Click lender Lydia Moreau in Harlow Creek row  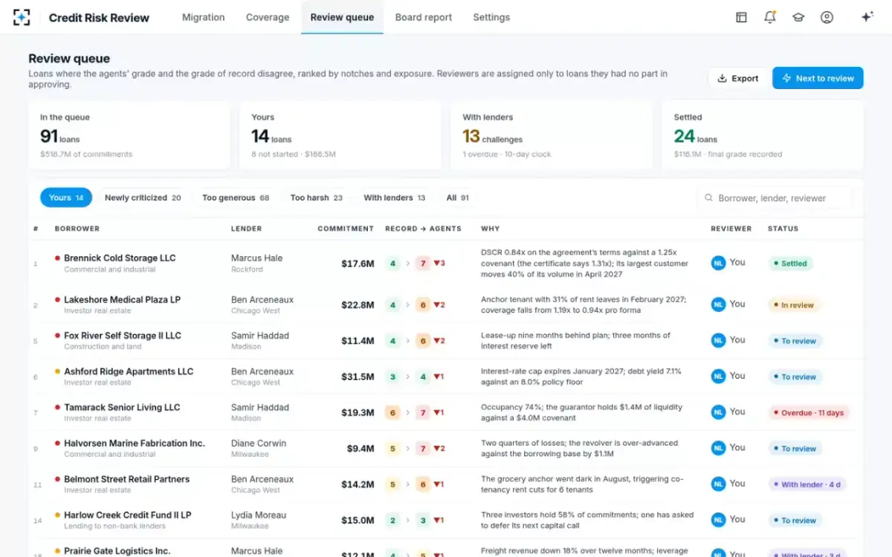259,515
